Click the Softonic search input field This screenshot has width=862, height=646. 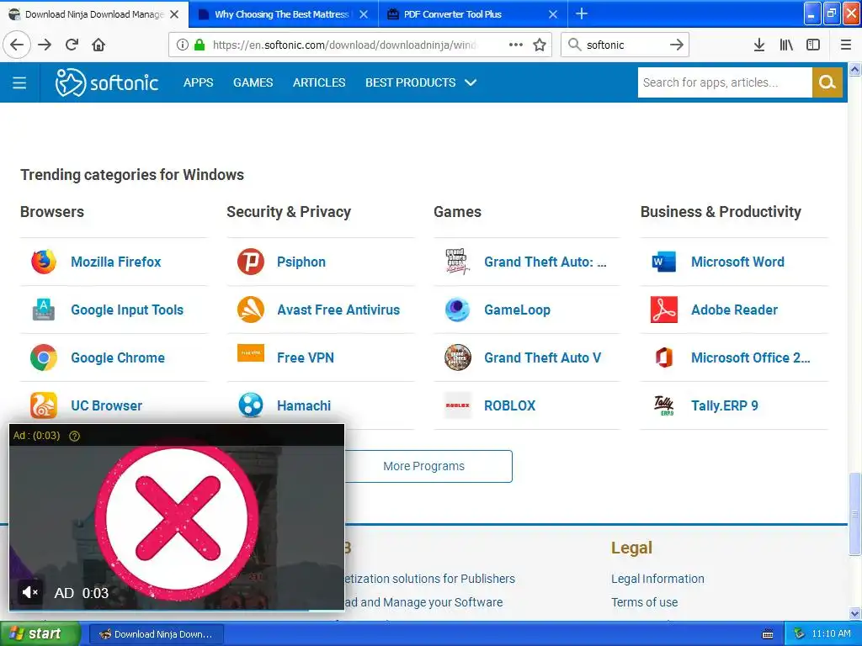pos(725,82)
